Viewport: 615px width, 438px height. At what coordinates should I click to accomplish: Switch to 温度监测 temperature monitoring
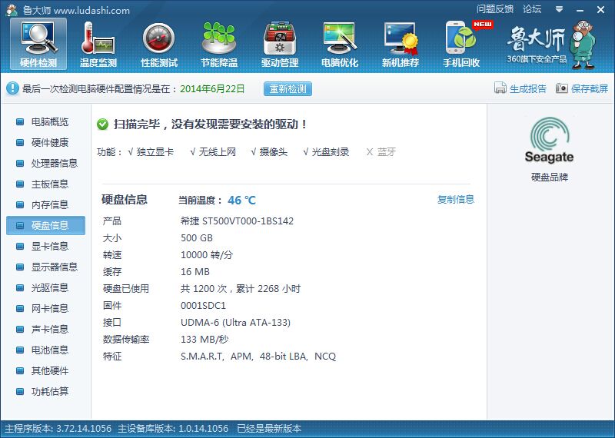tap(98, 44)
